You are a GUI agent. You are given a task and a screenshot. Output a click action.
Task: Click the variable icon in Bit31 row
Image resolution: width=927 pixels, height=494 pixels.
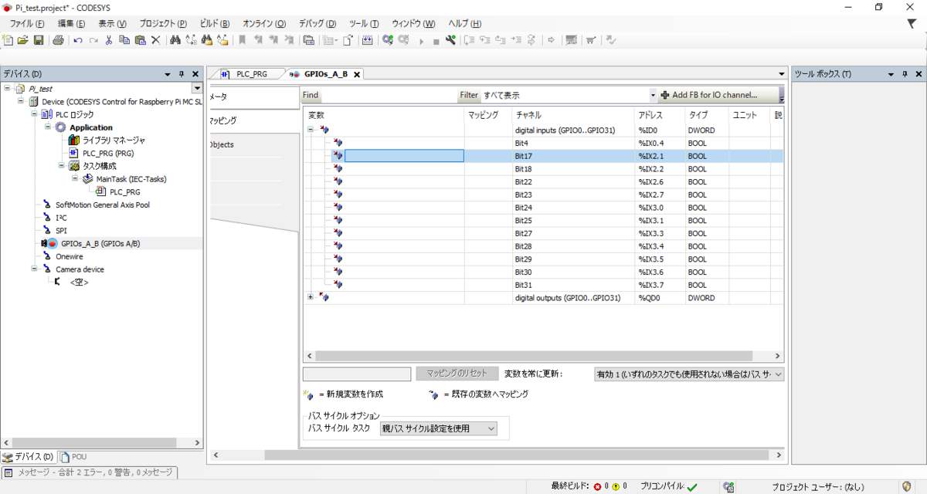click(338, 285)
